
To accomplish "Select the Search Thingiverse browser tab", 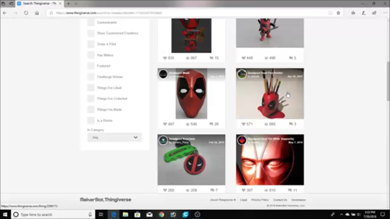I will pos(39,3).
